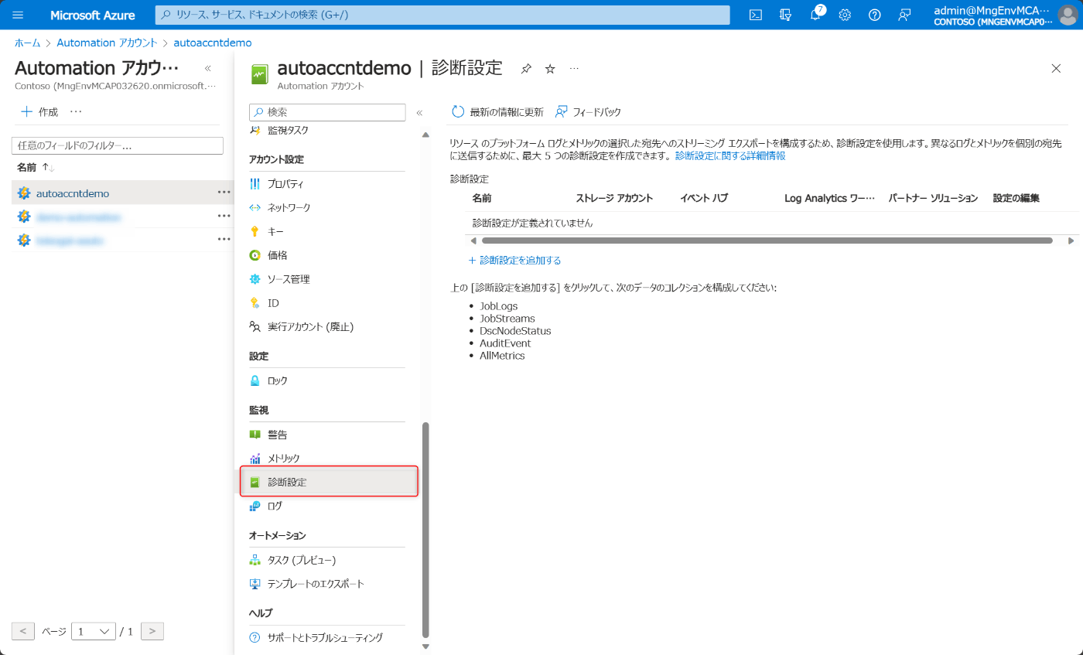Open the page number dropdown
The image size is (1083, 655).
pyautogui.click(x=94, y=631)
